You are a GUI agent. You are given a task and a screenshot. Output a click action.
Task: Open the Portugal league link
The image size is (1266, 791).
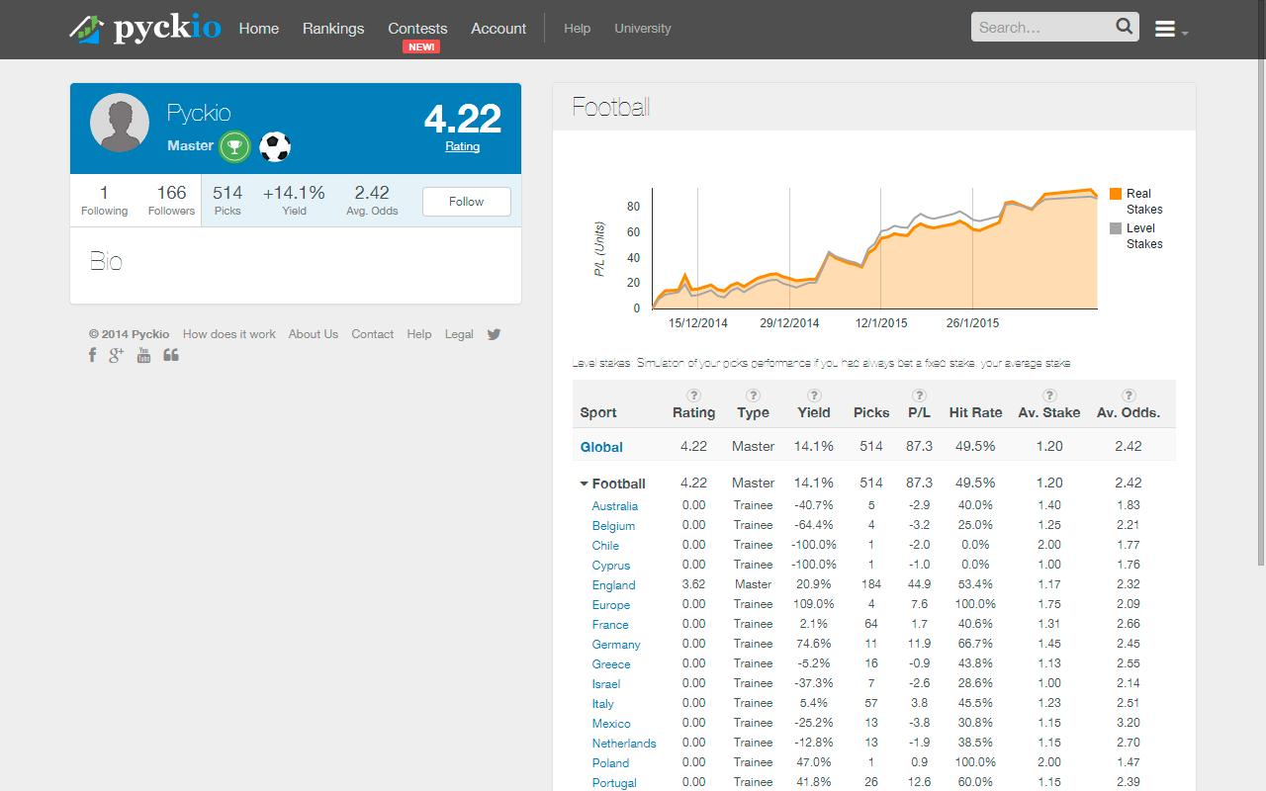[x=614, y=783]
